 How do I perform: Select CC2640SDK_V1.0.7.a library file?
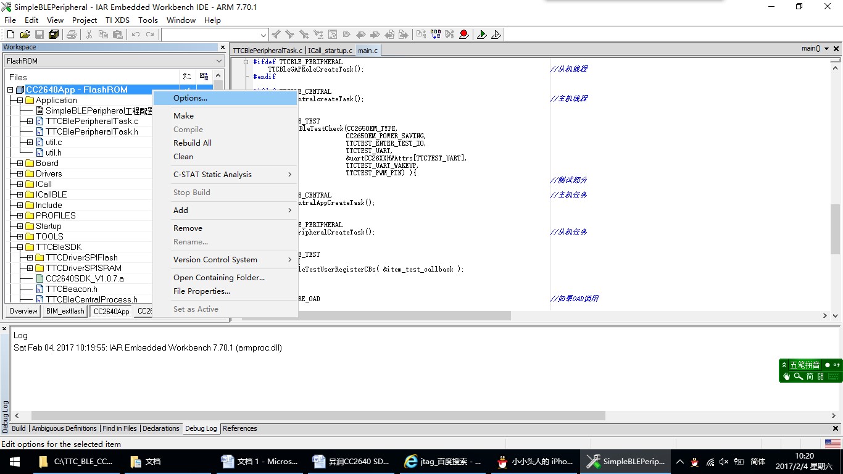(x=85, y=278)
